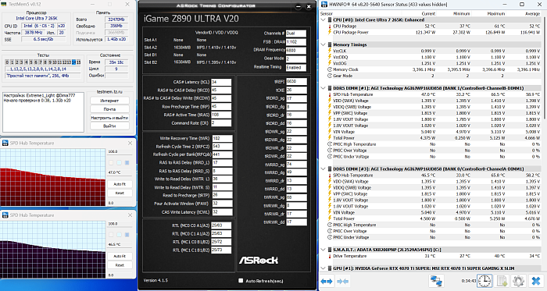Start logging with the sheet-plus icon
Screen dimensions: 547x291
(x=502, y=281)
